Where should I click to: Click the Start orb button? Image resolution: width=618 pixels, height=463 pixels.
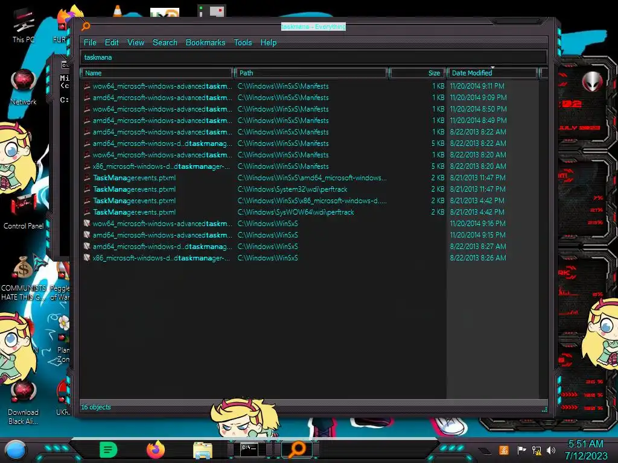[x=16, y=450]
